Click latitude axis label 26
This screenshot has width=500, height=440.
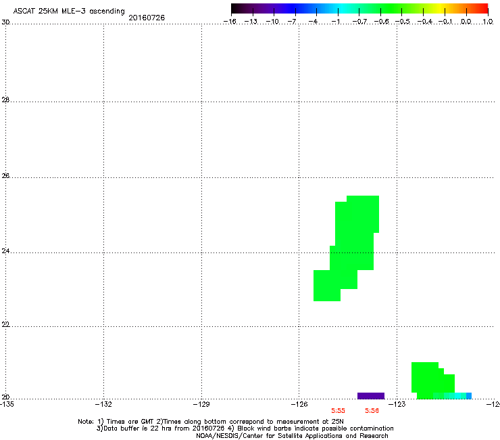5,175
